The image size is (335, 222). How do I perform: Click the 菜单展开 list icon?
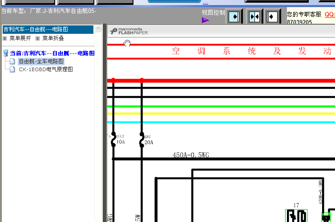(5, 38)
